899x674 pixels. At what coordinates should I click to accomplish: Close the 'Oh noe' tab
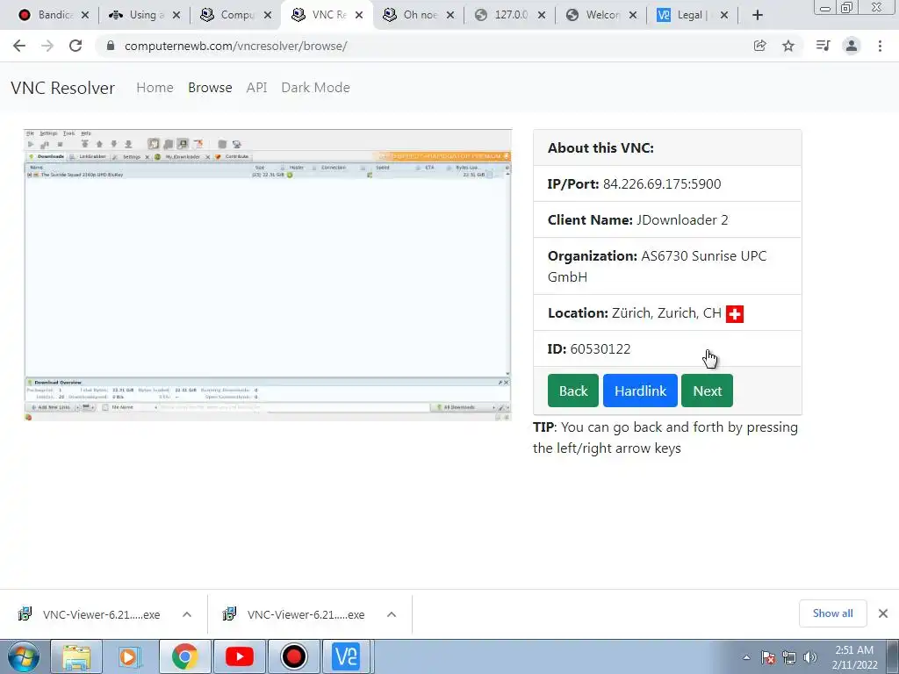point(450,15)
